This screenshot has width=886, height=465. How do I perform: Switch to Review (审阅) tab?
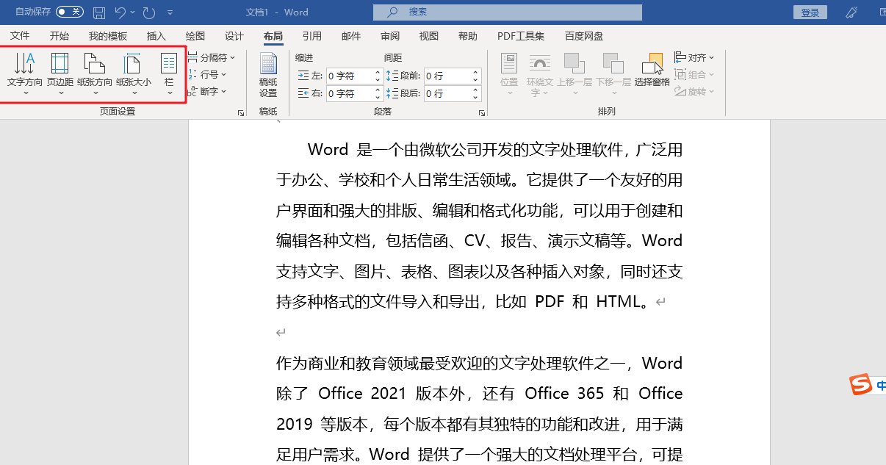(390, 36)
